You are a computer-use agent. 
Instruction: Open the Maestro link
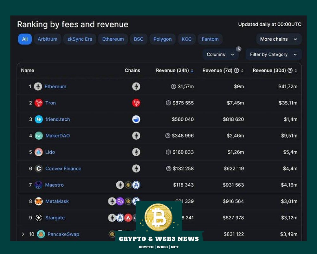[x=55, y=185]
